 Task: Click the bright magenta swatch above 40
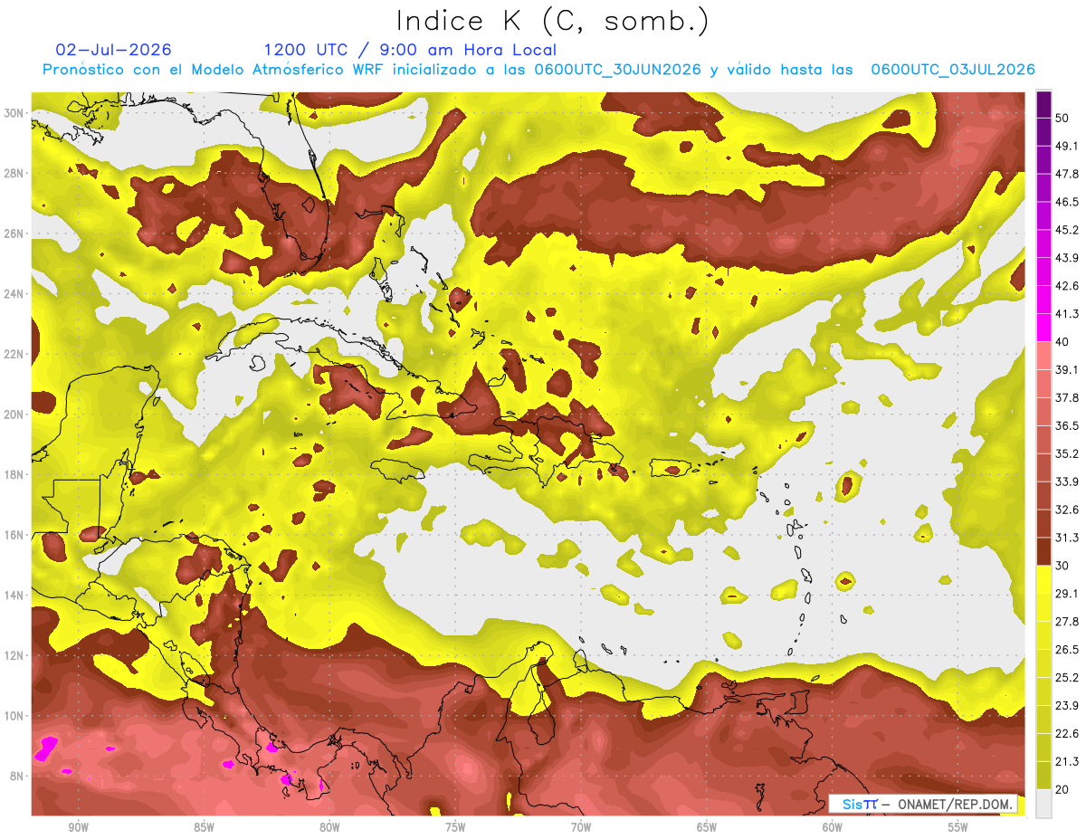pyautogui.click(x=1043, y=328)
